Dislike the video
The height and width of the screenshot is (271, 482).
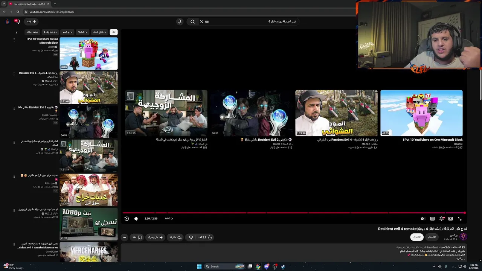pos(191,237)
